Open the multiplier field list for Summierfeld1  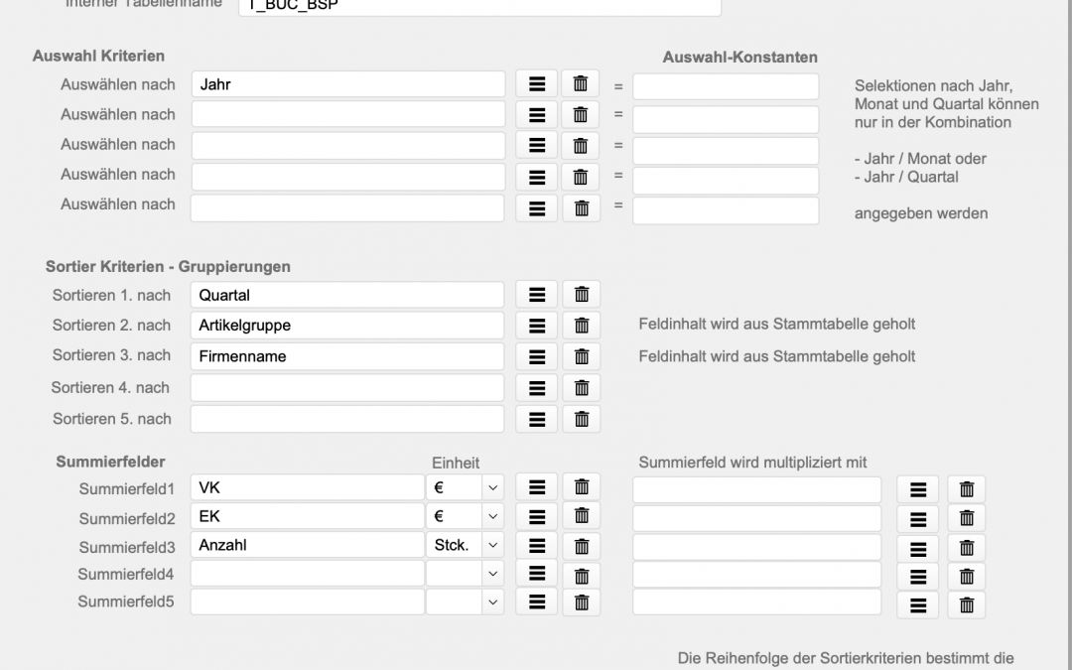click(918, 489)
